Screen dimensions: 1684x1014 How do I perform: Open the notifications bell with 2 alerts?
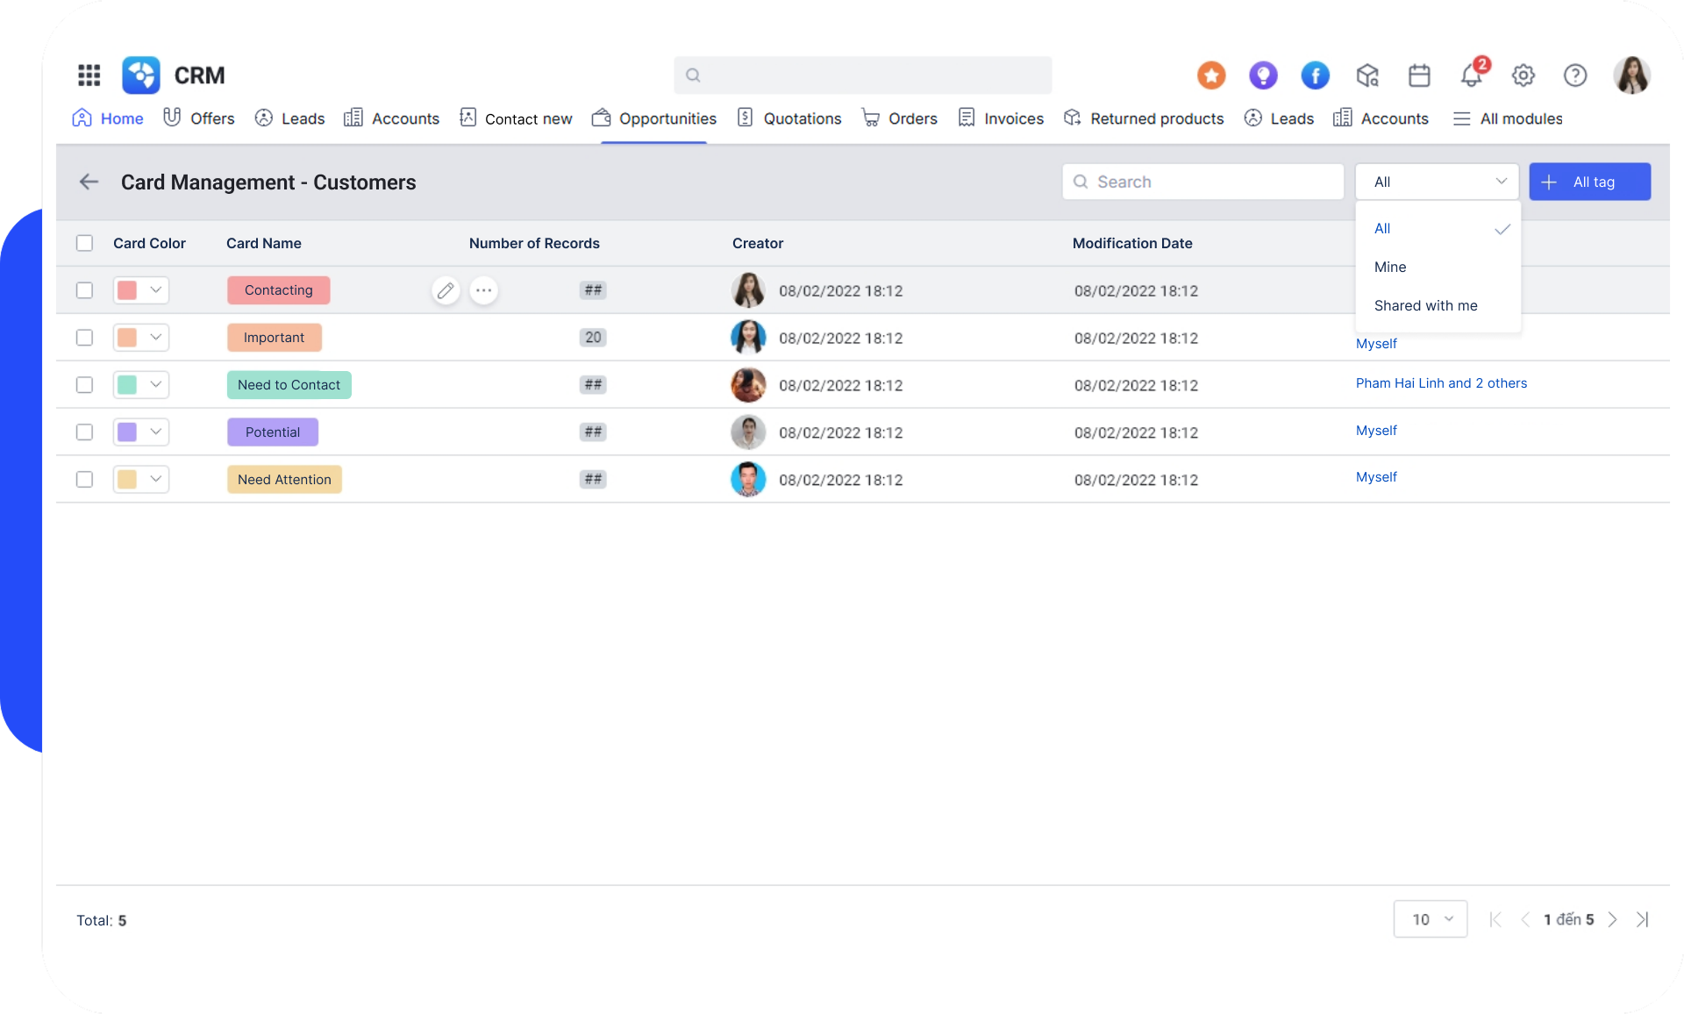[1470, 75]
